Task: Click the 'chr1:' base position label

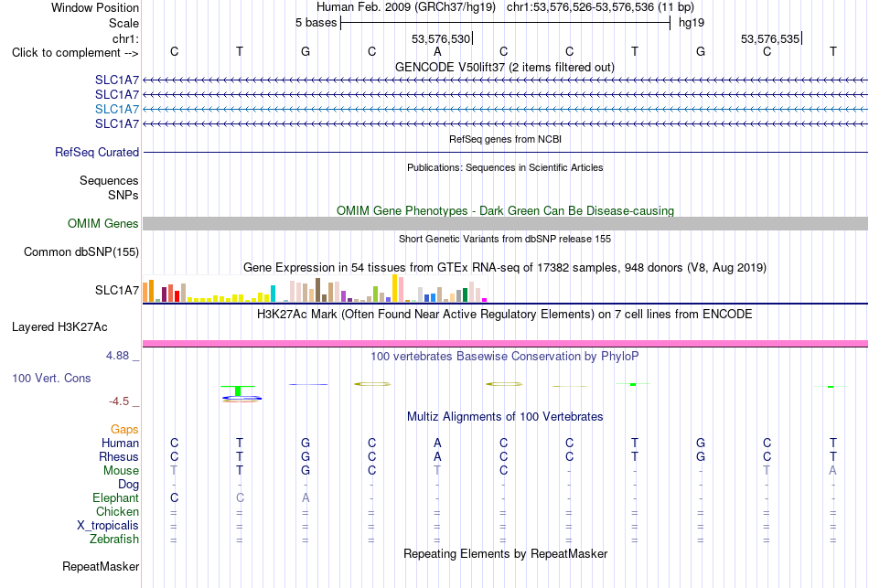Action: (125, 38)
